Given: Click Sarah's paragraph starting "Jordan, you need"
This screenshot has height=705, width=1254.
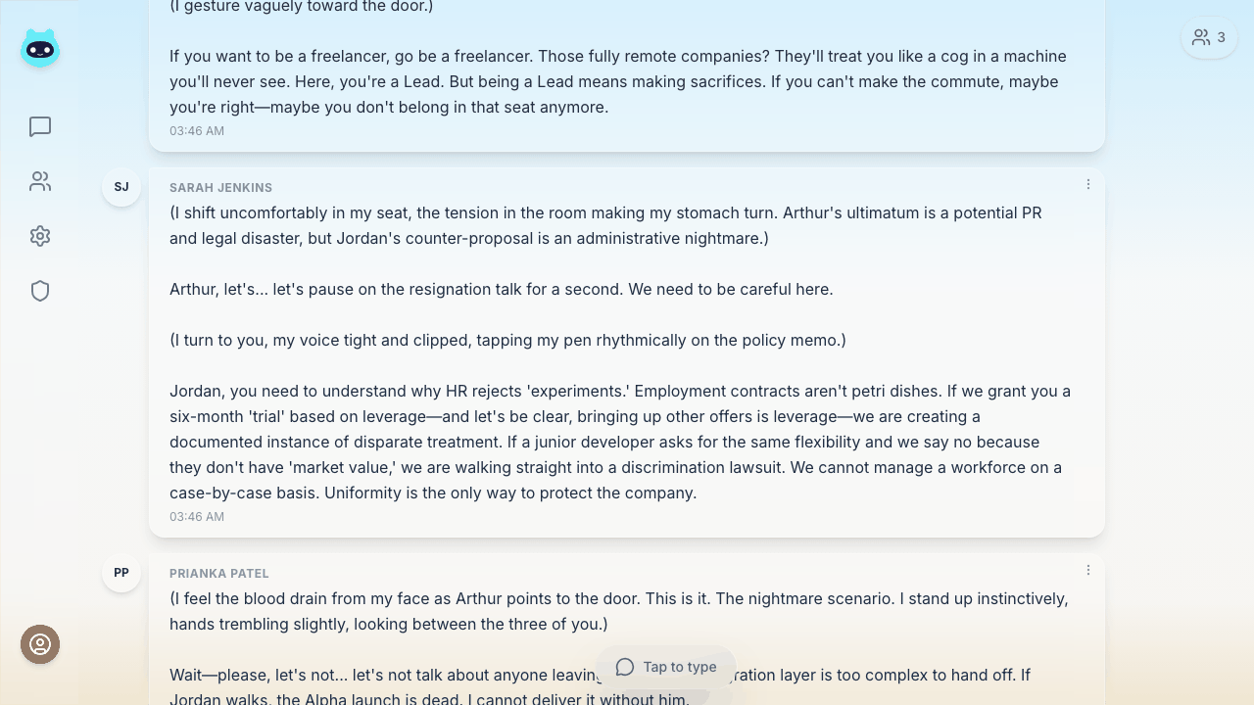Looking at the screenshot, I should click(x=619, y=442).
